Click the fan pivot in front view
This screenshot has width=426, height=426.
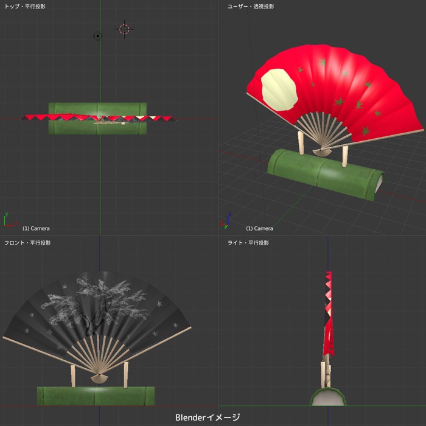(99, 375)
